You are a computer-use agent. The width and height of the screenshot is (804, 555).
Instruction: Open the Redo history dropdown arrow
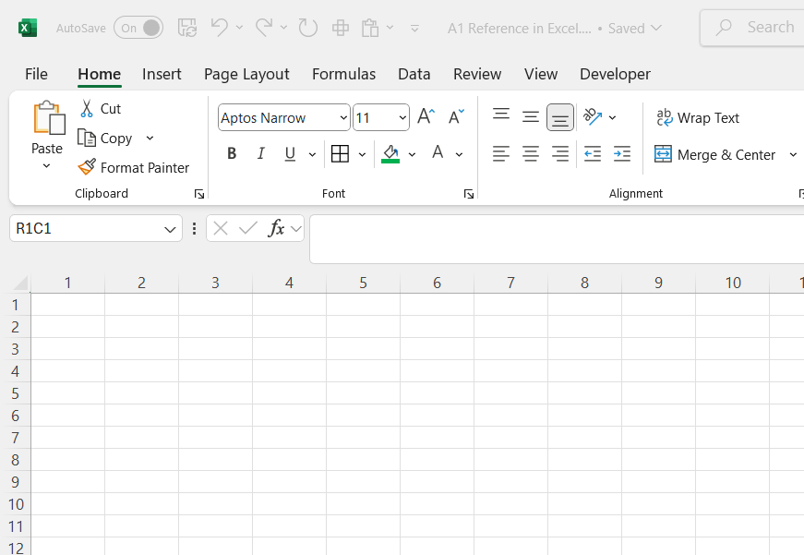(x=283, y=28)
